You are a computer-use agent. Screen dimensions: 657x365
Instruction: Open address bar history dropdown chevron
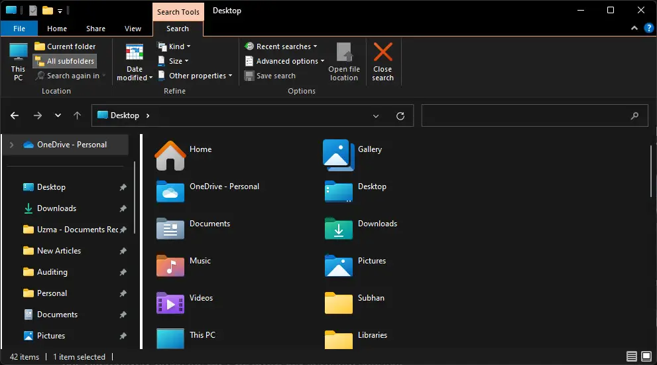(x=376, y=116)
